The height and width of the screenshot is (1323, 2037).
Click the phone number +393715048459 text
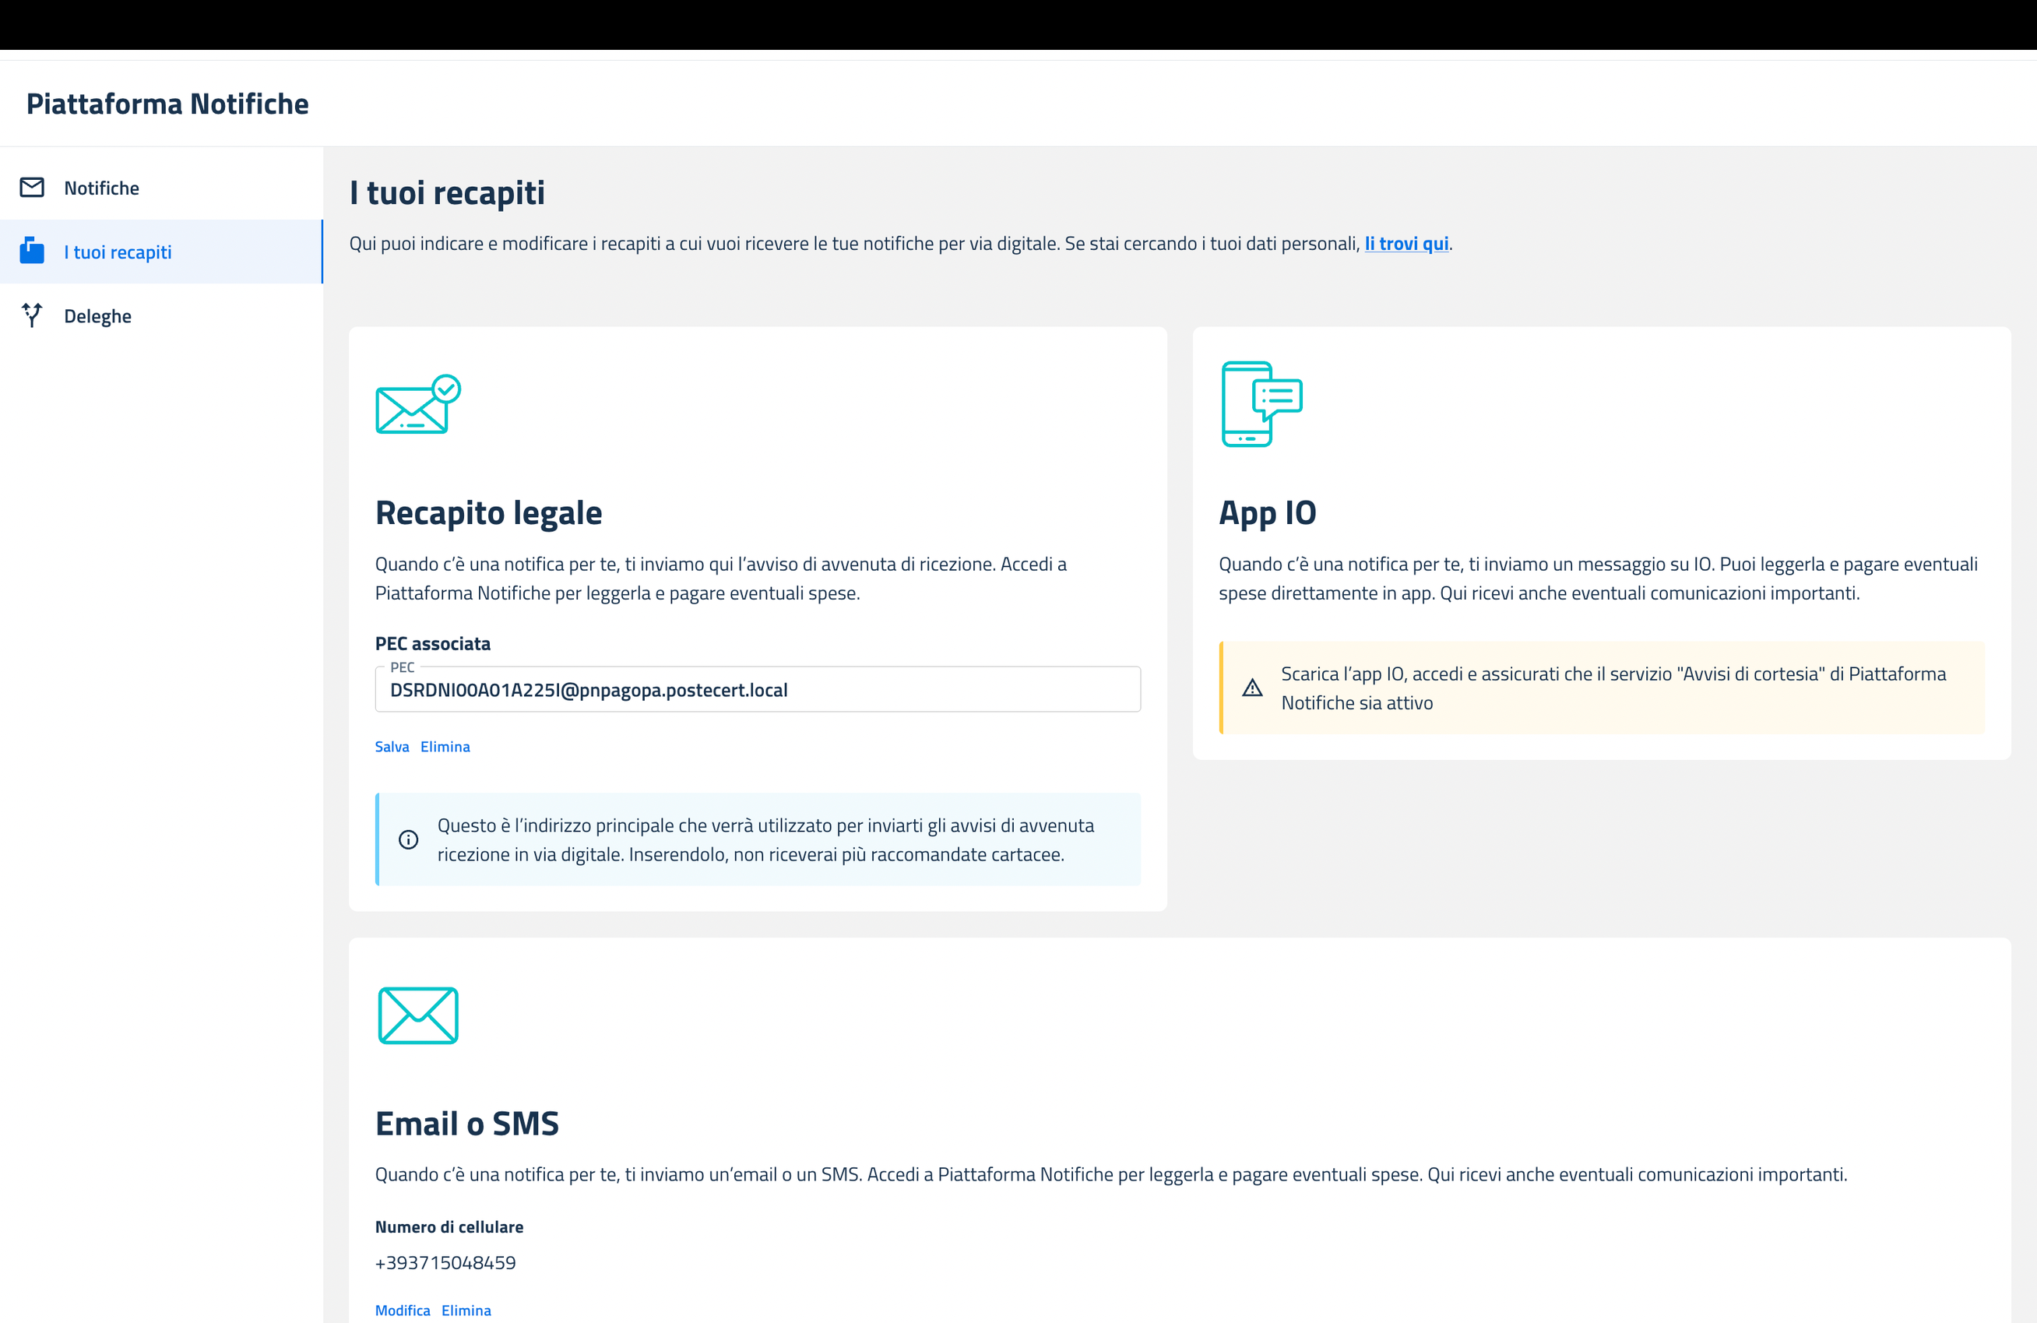(x=445, y=1262)
